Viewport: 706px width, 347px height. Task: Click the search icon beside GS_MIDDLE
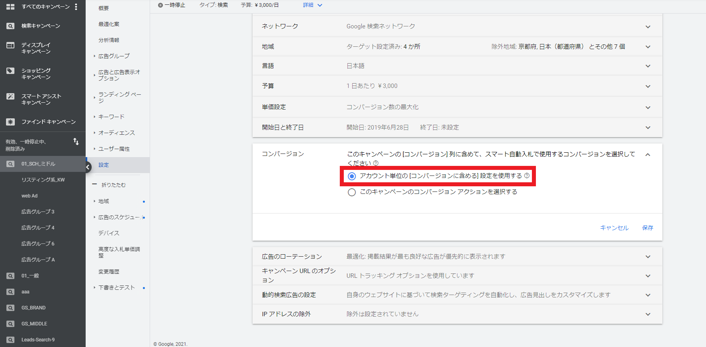click(x=10, y=324)
